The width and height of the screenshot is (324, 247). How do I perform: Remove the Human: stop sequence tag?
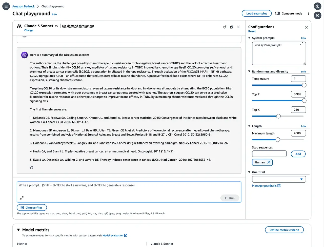point(269,162)
